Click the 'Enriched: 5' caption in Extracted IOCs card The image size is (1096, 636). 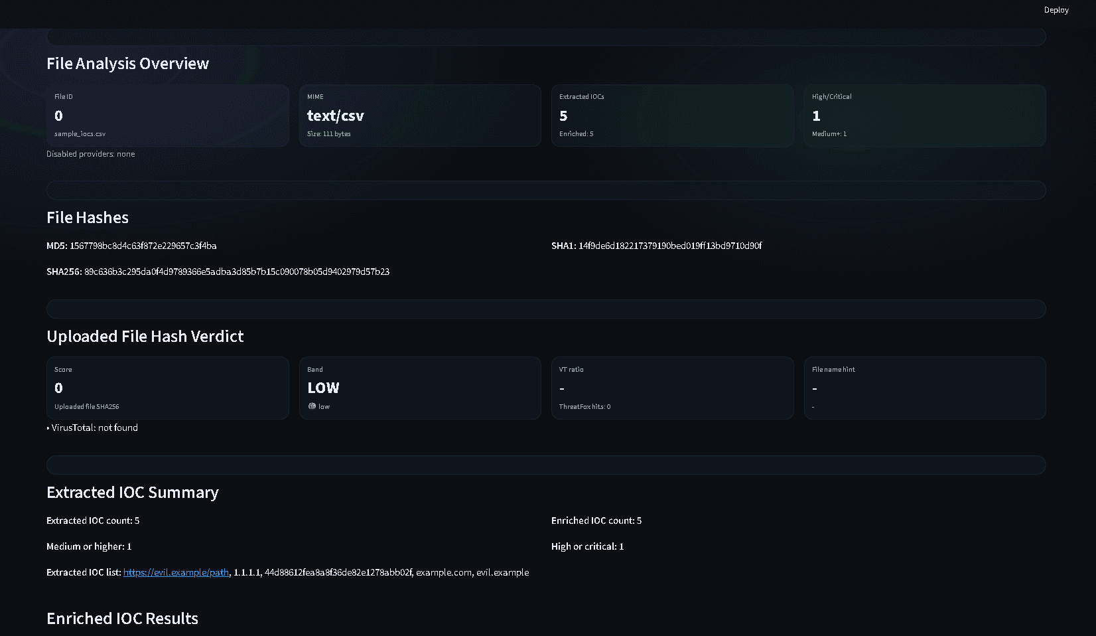coord(576,134)
